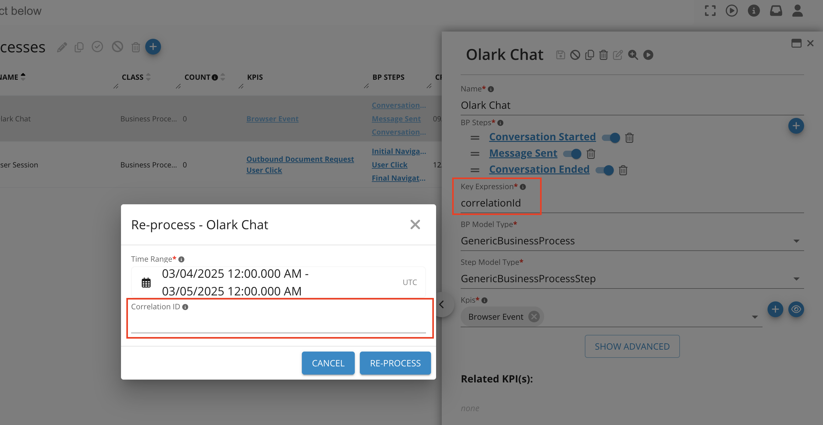Delete the Message Sent step
Screen dimensions: 823x425
pos(591,154)
